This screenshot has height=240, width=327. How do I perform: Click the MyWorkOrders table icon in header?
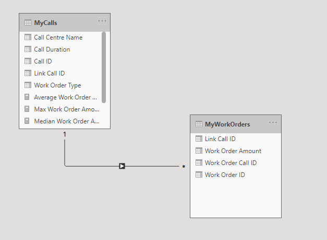[199, 124]
